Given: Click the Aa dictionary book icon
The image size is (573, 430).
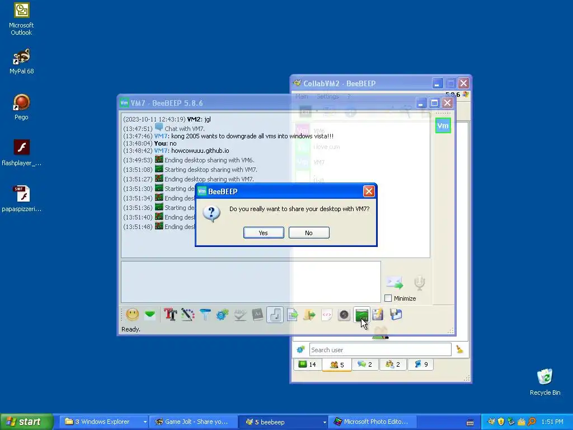Looking at the screenshot, I should point(257,315).
